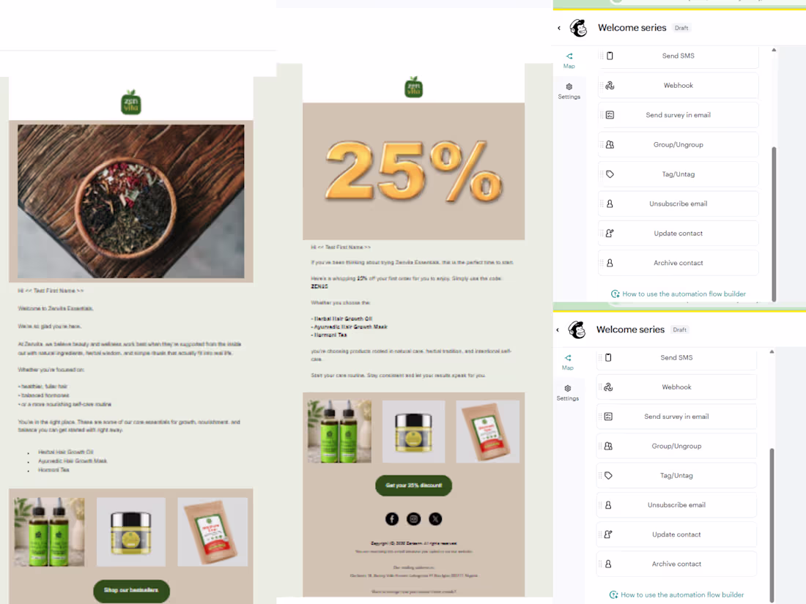Select the Tag/Untag tag icon
Viewport: 806px width, 604px height.
pyautogui.click(x=609, y=174)
